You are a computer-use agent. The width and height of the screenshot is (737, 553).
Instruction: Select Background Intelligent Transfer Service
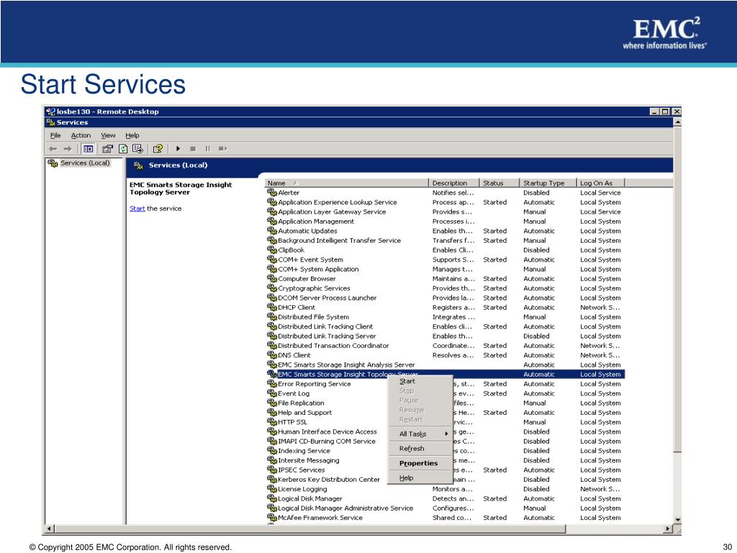tap(445, 240)
